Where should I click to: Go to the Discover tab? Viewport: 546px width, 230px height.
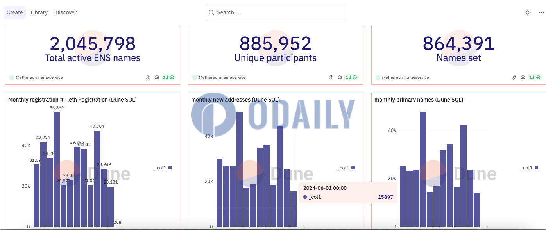click(x=66, y=12)
